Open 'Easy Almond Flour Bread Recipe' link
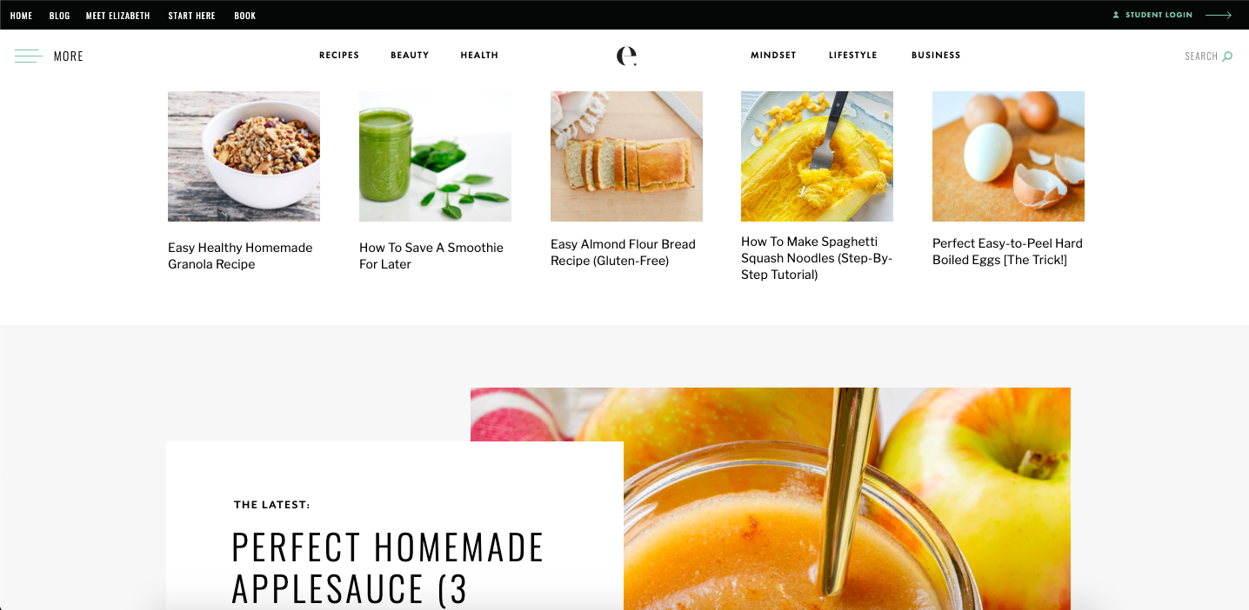The image size is (1249, 610). tap(623, 252)
